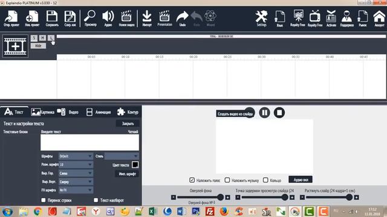The image size is (387, 217).
Task: Switch to the Анимация tab
Action: (99, 112)
